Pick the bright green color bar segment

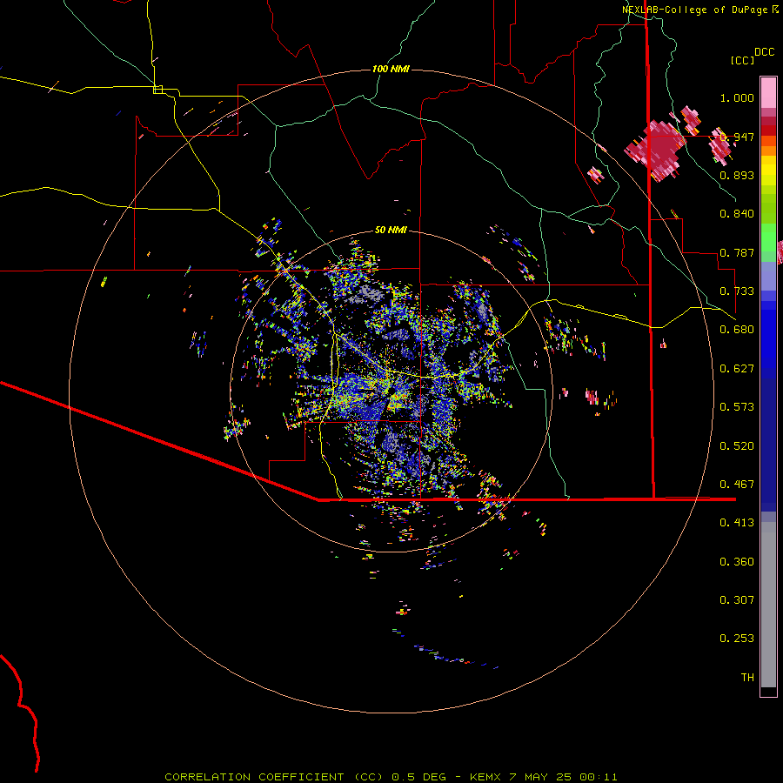768,238
